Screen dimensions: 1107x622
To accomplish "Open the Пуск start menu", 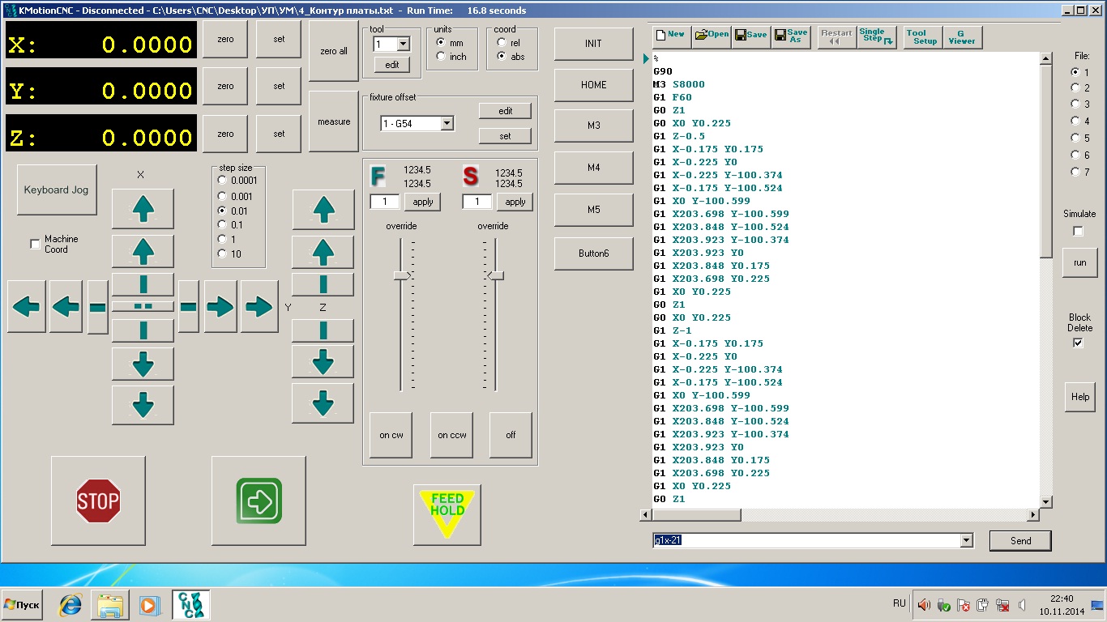I will click(x=22, y=605).
